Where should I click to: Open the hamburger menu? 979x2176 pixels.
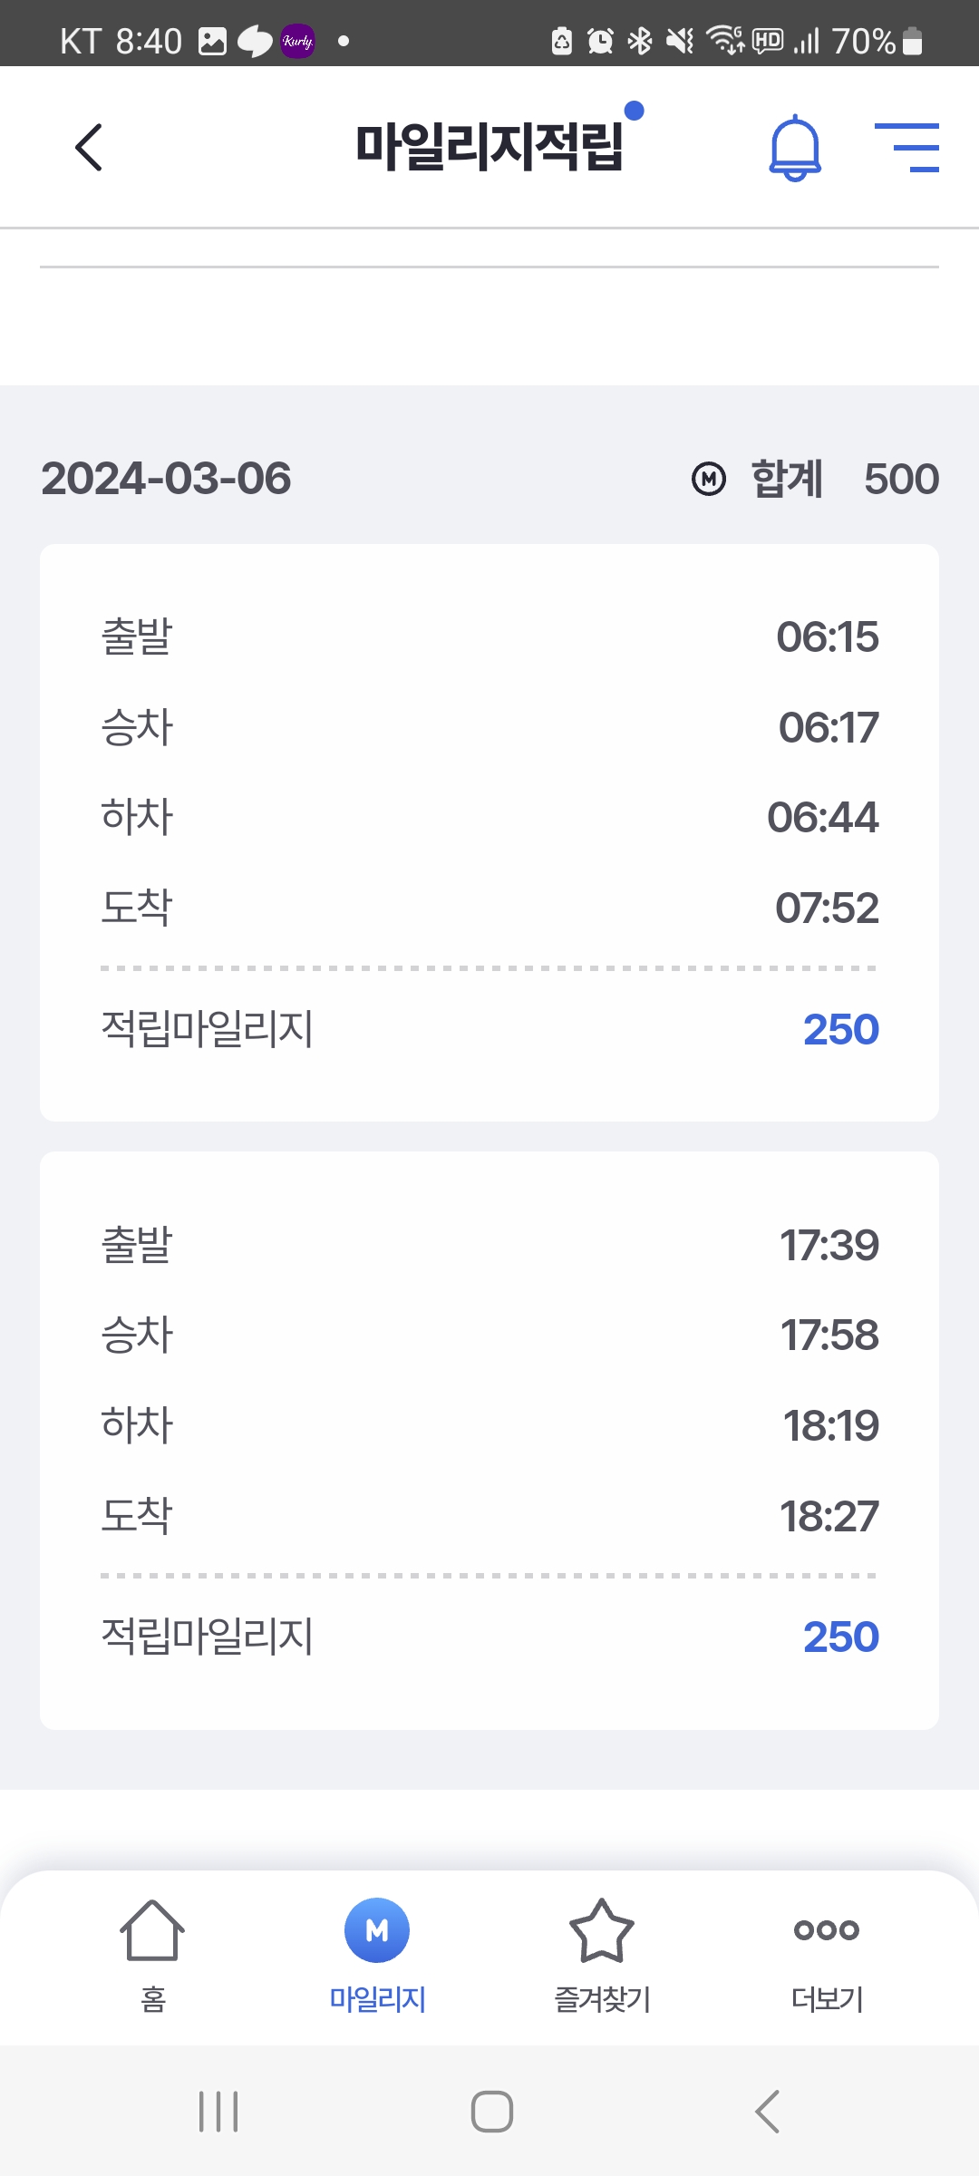tap(906, 148)
